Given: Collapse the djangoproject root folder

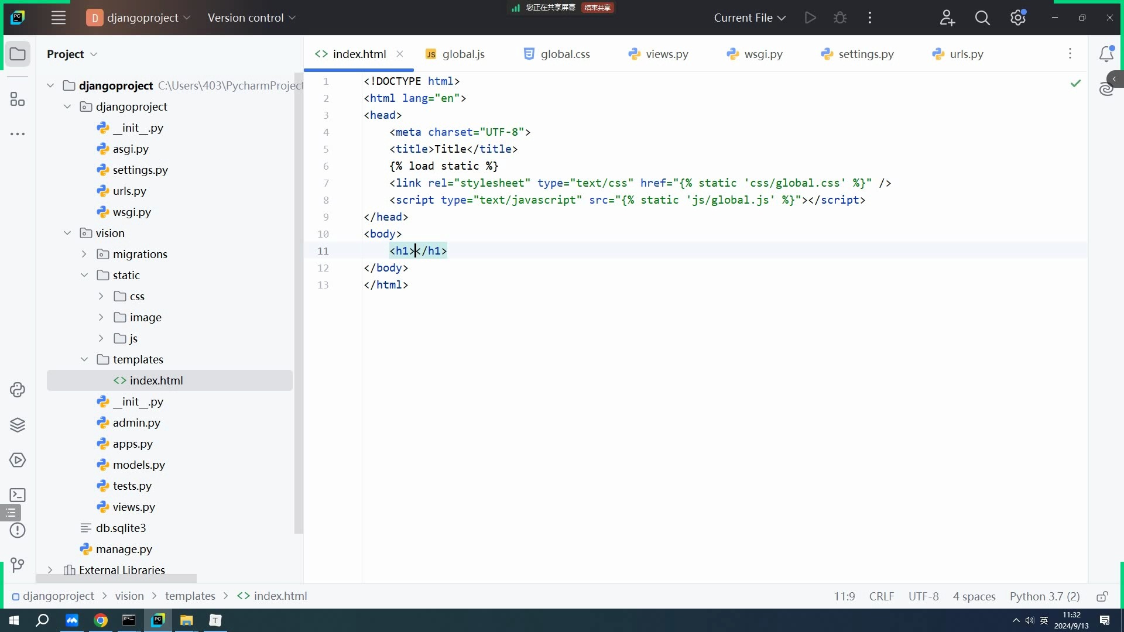Looking at the screenshot, I should (50, 85).
